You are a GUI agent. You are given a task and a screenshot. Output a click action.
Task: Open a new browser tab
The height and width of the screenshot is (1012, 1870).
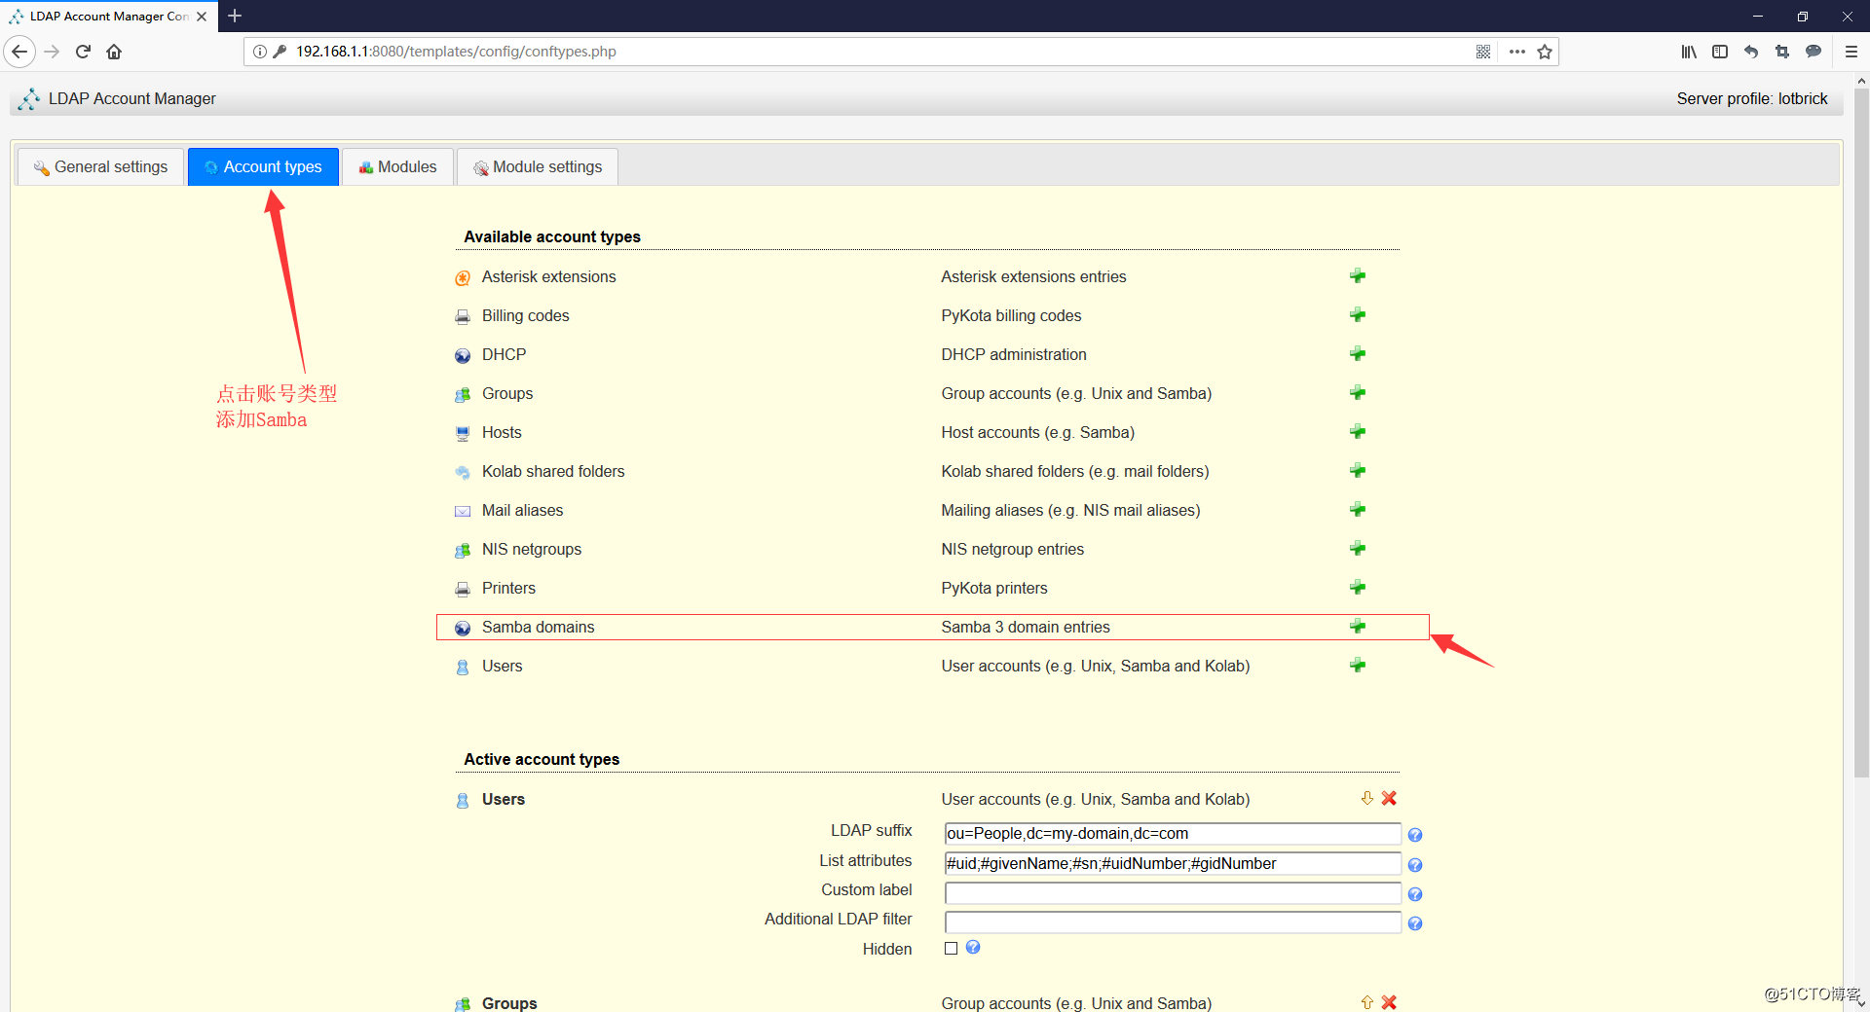tap(235, 16)
